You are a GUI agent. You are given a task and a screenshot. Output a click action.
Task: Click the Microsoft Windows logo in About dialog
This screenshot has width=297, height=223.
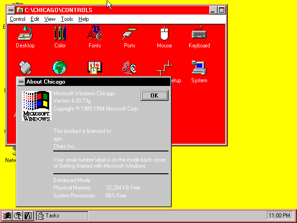pos(37,106)
